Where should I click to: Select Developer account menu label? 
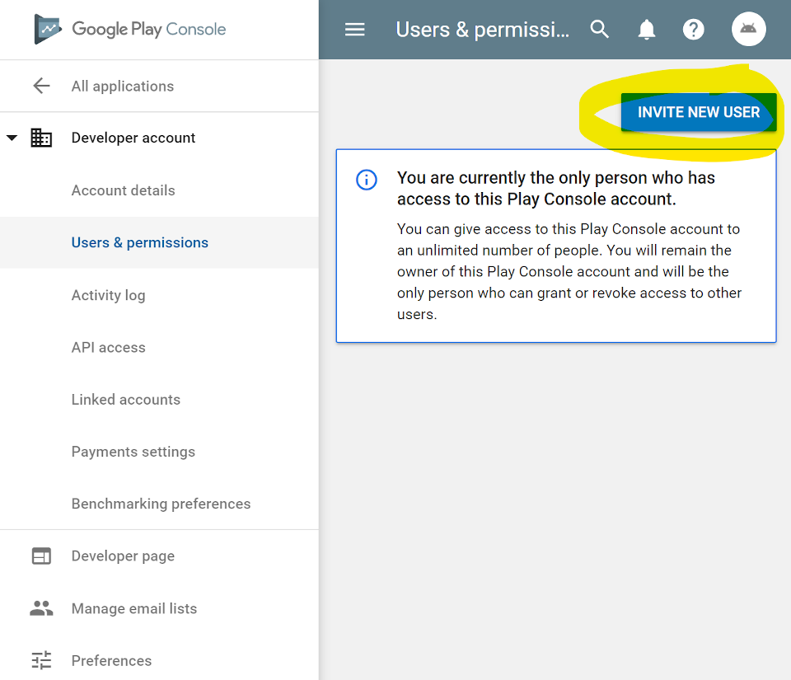[133, 138]
